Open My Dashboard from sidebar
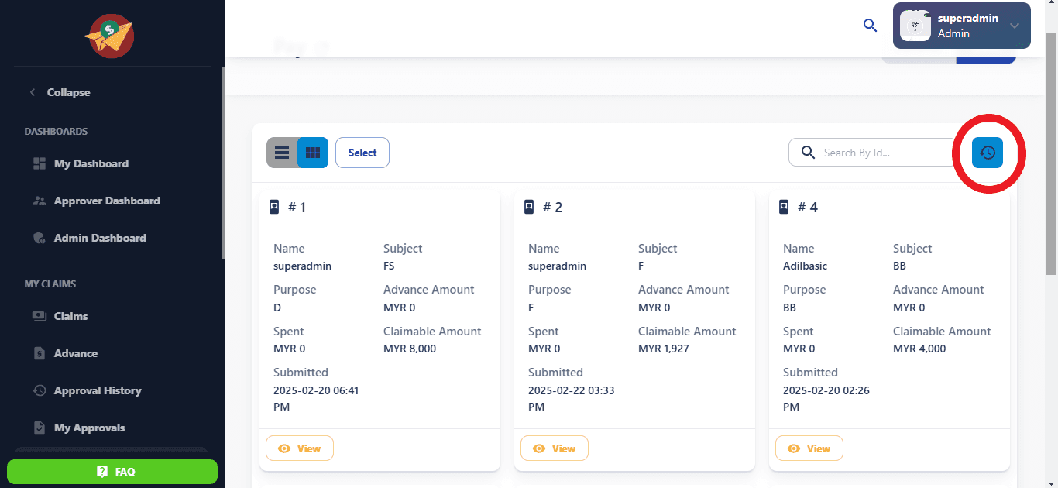 (x=91, y=163)
